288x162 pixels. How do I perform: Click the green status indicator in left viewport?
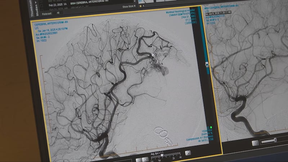tap(211, 127)
